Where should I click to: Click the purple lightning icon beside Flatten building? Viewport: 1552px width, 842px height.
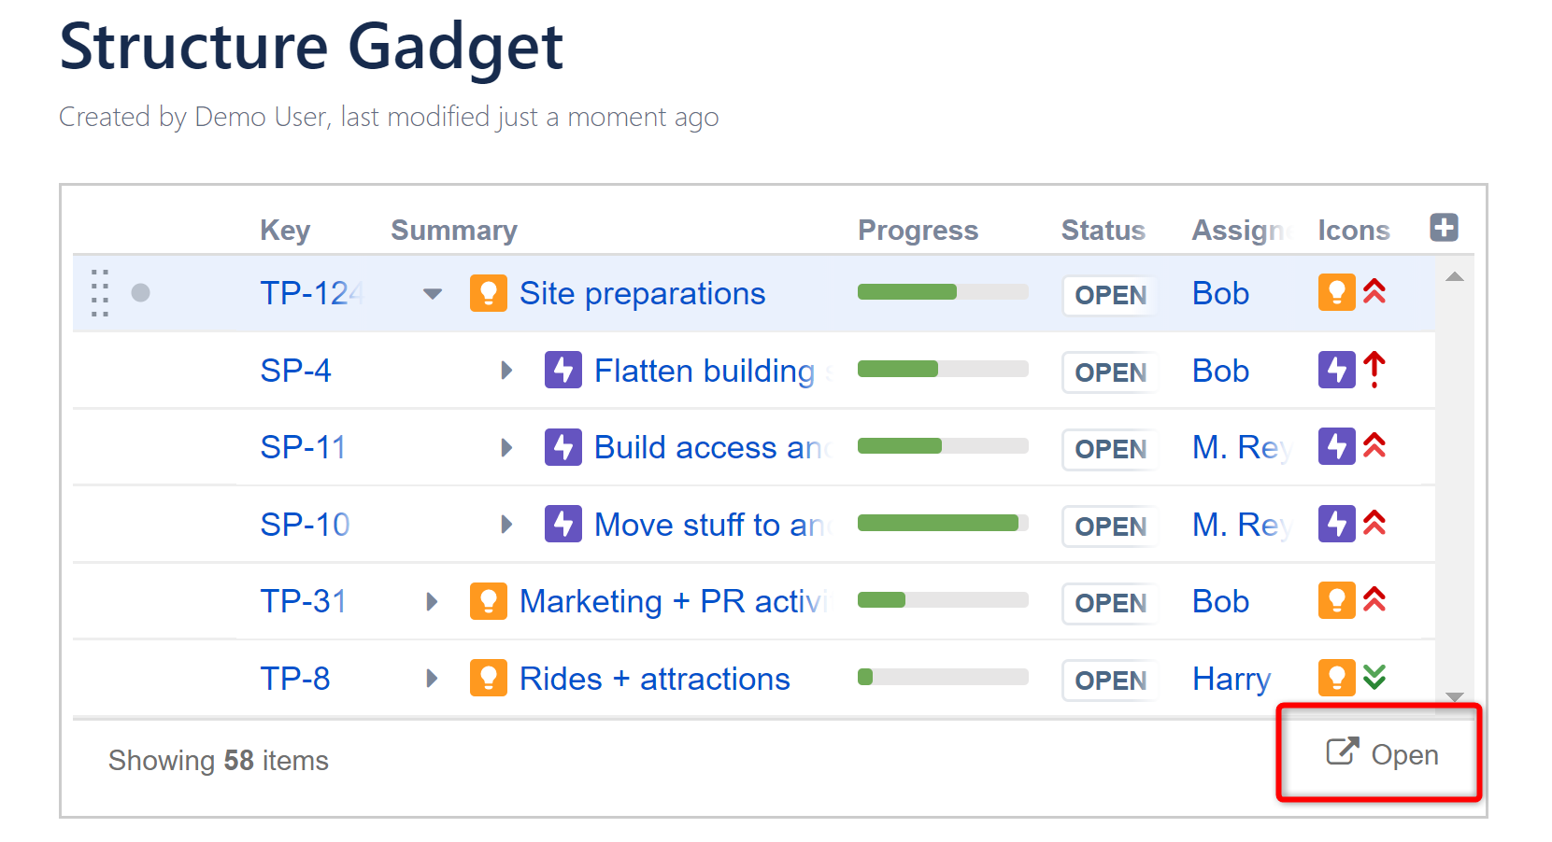[x=562, y=370]
